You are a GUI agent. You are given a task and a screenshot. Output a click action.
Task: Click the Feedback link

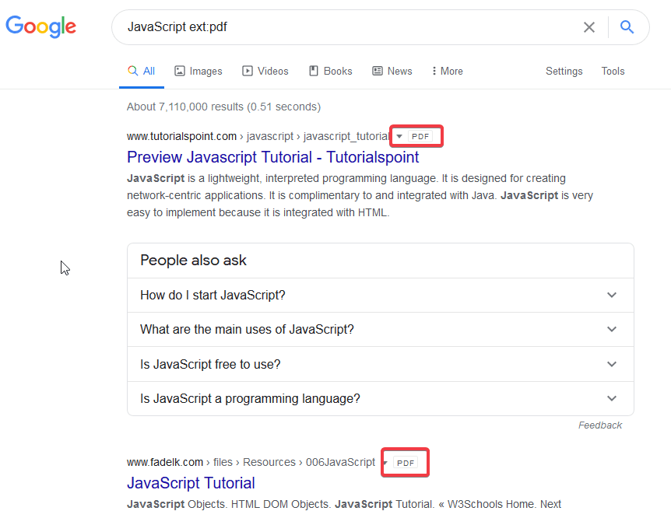pyautogui.click(x=600, y=425)
